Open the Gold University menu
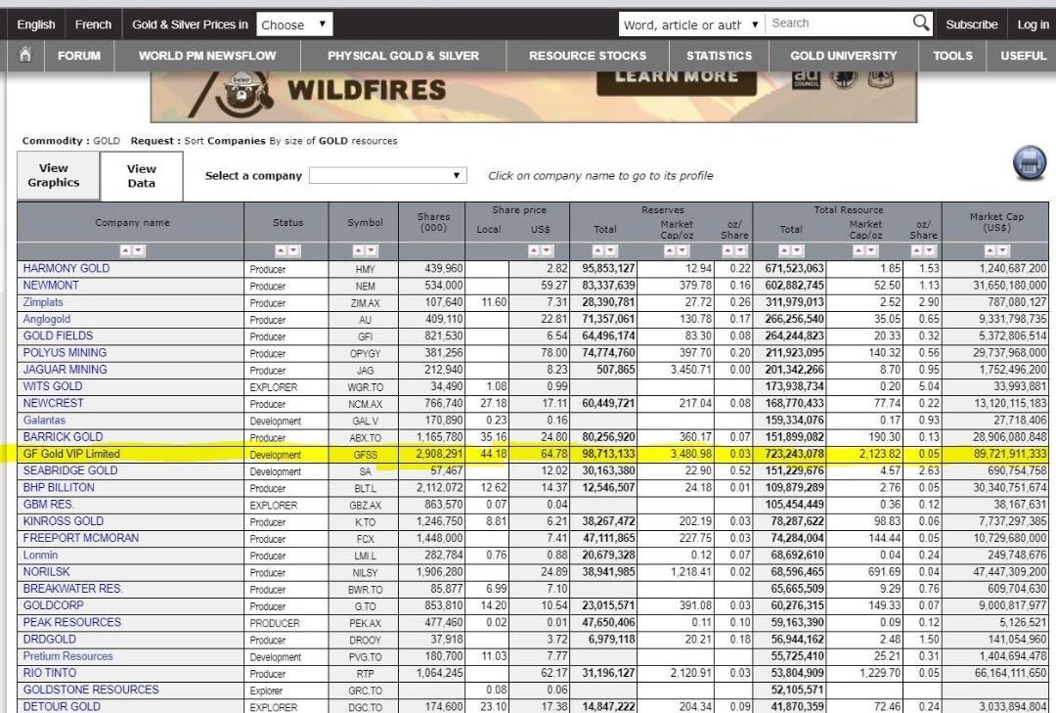1056x713 pixels. 843,56
